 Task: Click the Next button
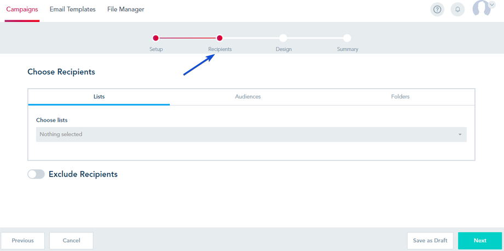pos(480,241)
